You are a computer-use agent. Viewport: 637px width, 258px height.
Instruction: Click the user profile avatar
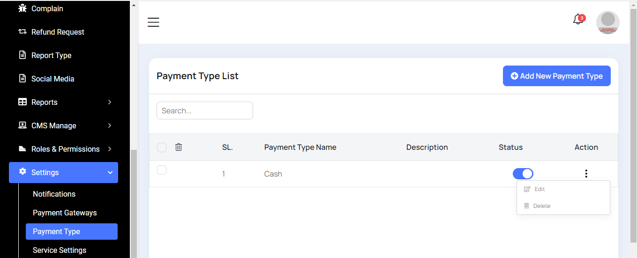tap(607, 22)
